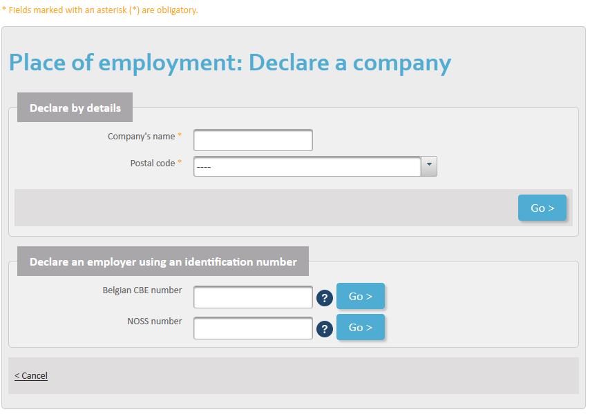
Task: Submit Declare by details with Go button
Action: pyautogui.click(x=542, y=208)
